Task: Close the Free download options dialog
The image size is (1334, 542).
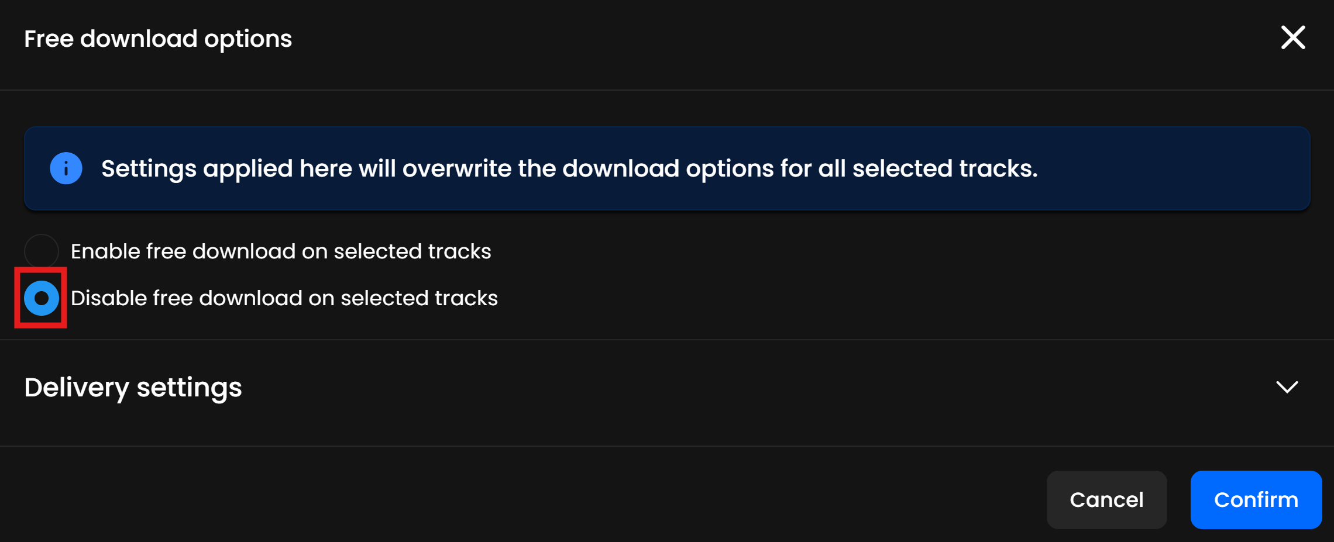Action: (1292, 38)
